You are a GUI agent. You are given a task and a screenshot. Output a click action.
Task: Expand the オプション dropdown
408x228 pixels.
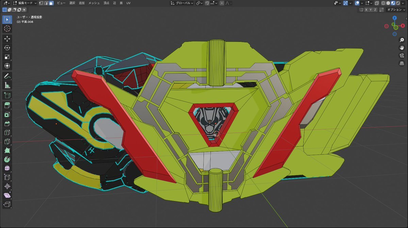tap(396, 10)
